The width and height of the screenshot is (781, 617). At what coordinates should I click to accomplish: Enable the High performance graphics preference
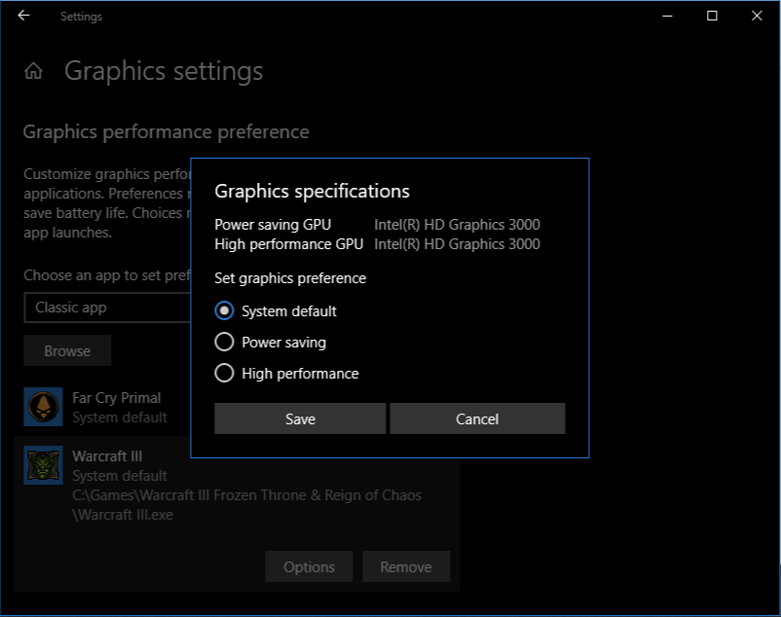click(x=224, y=373)
